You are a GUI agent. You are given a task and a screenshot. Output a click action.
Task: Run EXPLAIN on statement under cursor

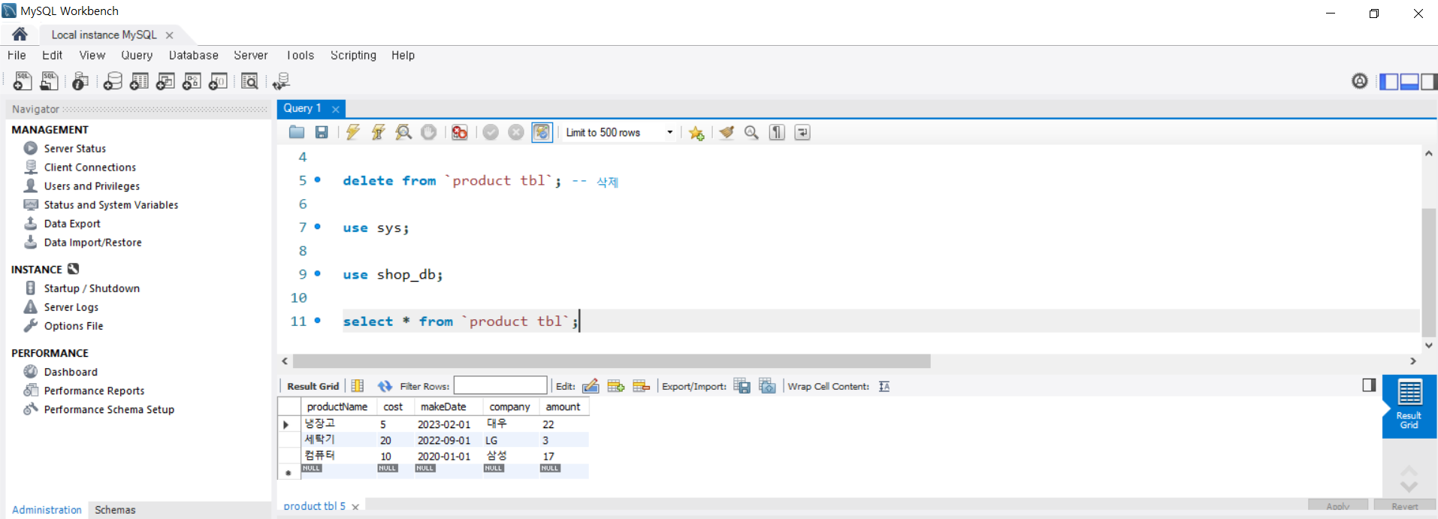coord(403,132)
